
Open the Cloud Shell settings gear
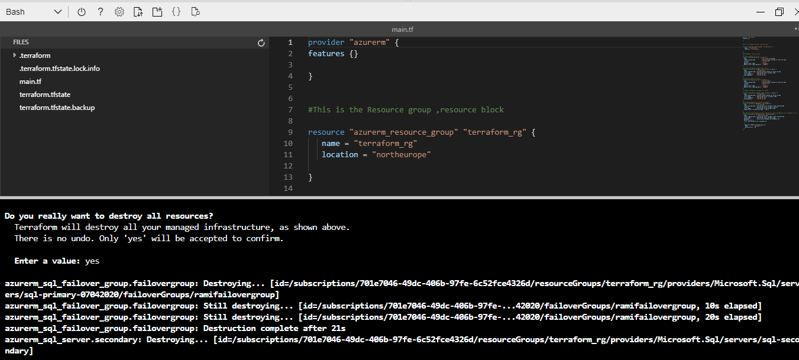coord(119,12)
